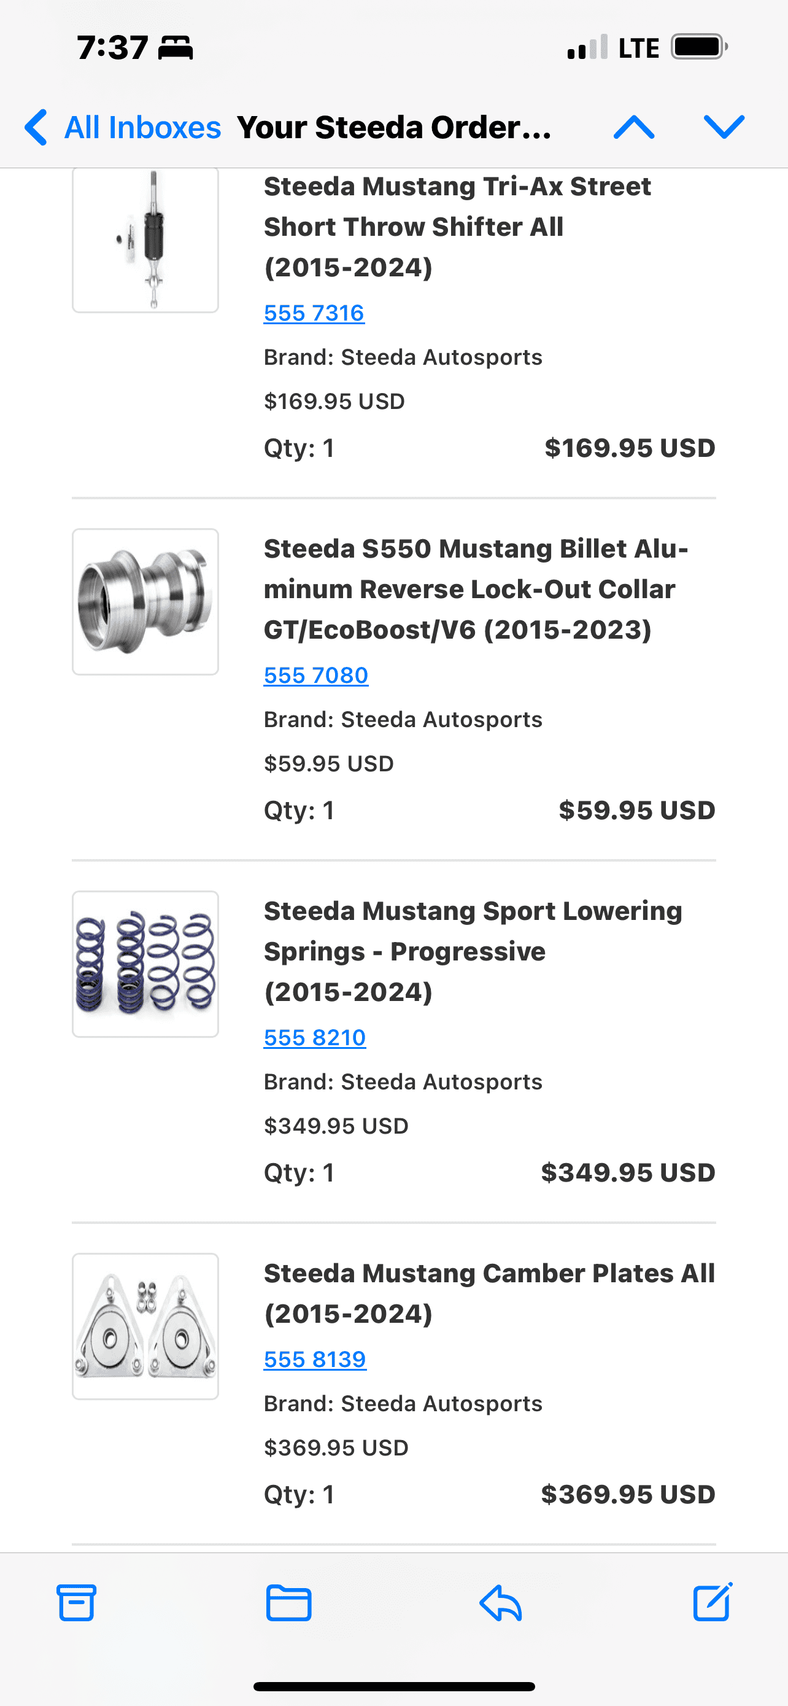Tap the camber plates thumbnail
The height and width of the screenshot is (1706, 788).
click(x=145, y=1326)
